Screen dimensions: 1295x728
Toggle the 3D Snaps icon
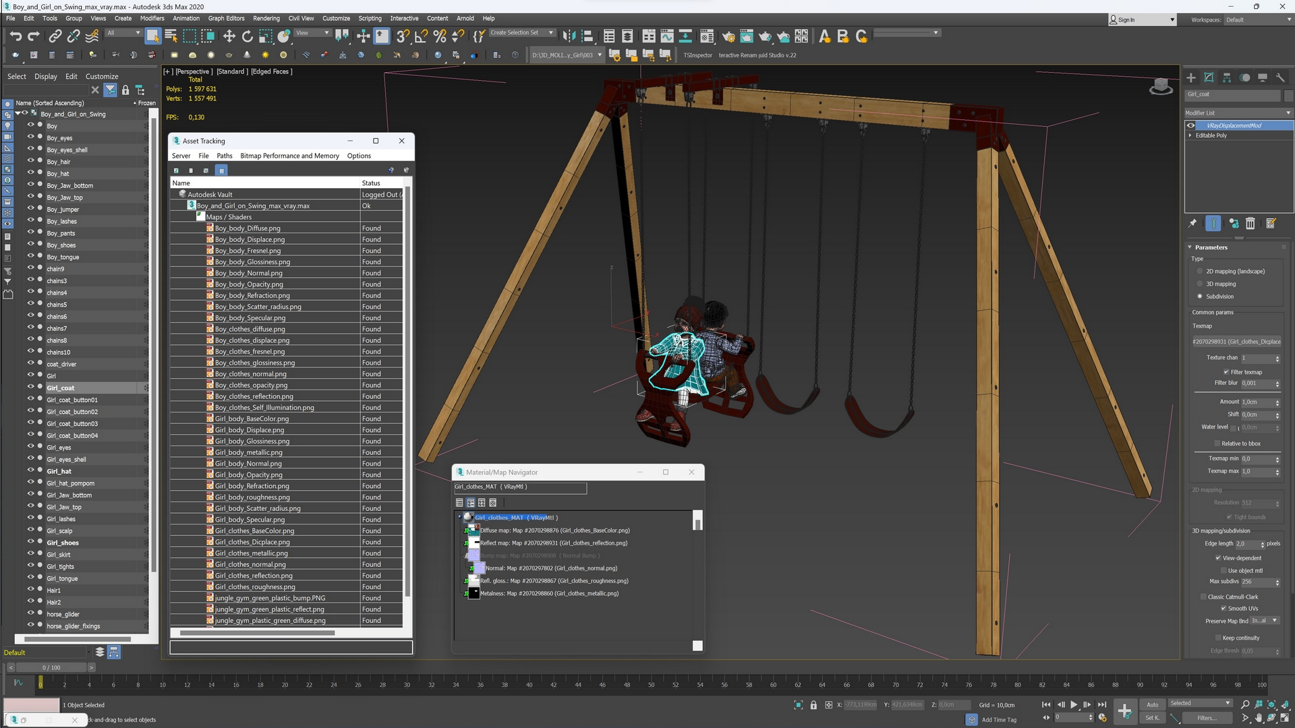(403, 36)
